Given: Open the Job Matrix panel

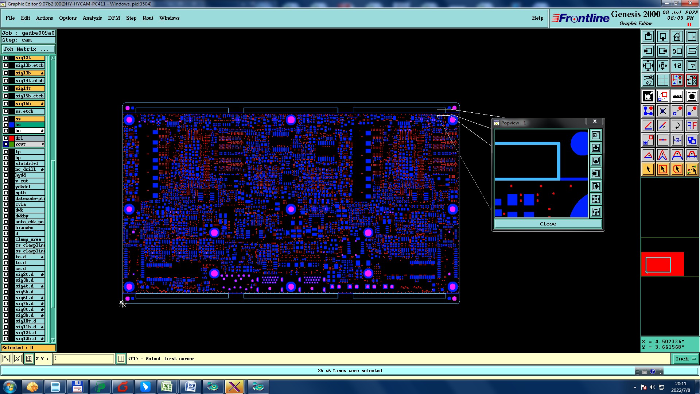Looking at the screenshot, I should pyautogui.click(x=28, y=49).
